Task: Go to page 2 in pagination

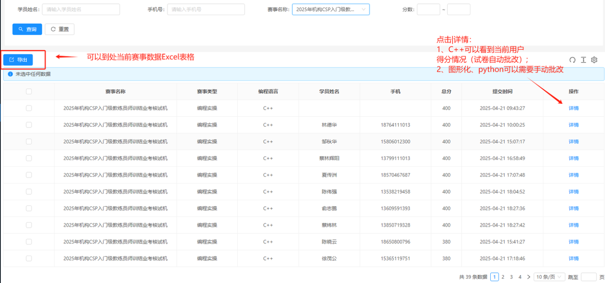Action: [x=503, y=277]
